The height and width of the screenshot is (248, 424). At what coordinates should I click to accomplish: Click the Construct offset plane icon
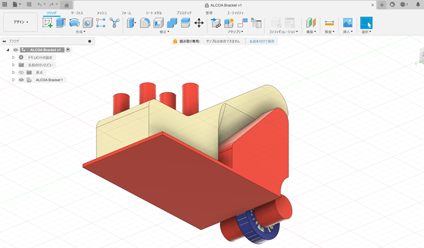(x=311, y=22)
